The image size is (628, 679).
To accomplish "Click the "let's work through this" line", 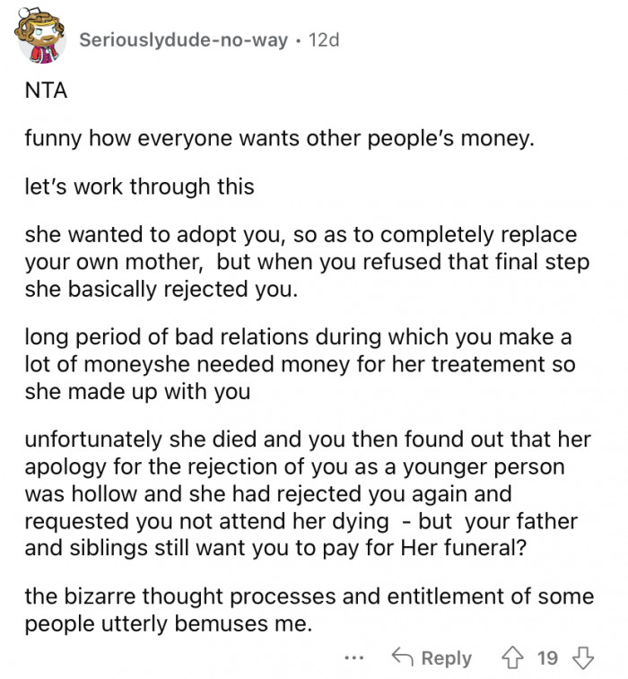I will coord(139,187).
